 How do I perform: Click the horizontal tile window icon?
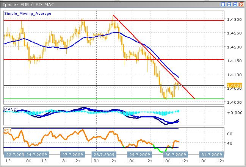tap(229, 4)
